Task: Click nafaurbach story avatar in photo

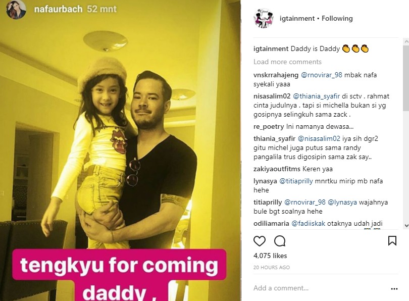Action: point(16,10)
